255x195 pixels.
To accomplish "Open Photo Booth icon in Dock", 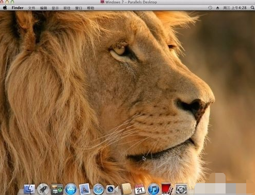I will (x=167, y=189).
